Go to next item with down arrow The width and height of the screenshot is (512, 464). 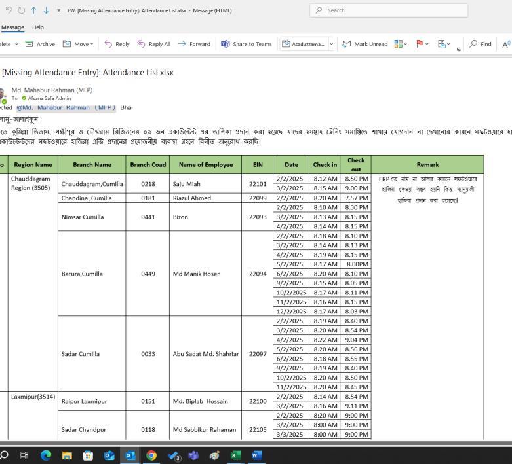click(x=46, y=10)
